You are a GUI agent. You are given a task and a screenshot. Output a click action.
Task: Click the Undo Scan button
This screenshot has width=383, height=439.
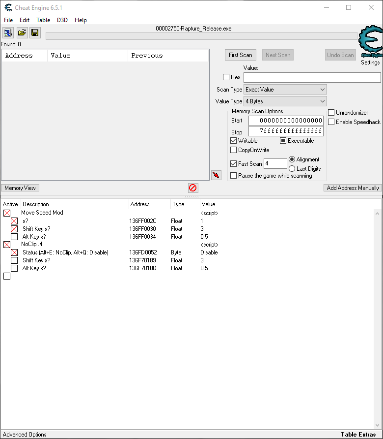[x=340, y=55]
